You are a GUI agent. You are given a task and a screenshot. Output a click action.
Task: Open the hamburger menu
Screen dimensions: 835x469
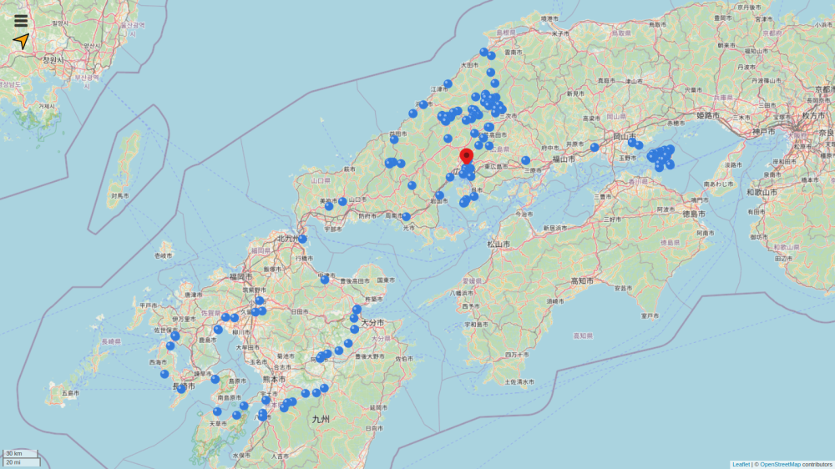tap(21, 21)
